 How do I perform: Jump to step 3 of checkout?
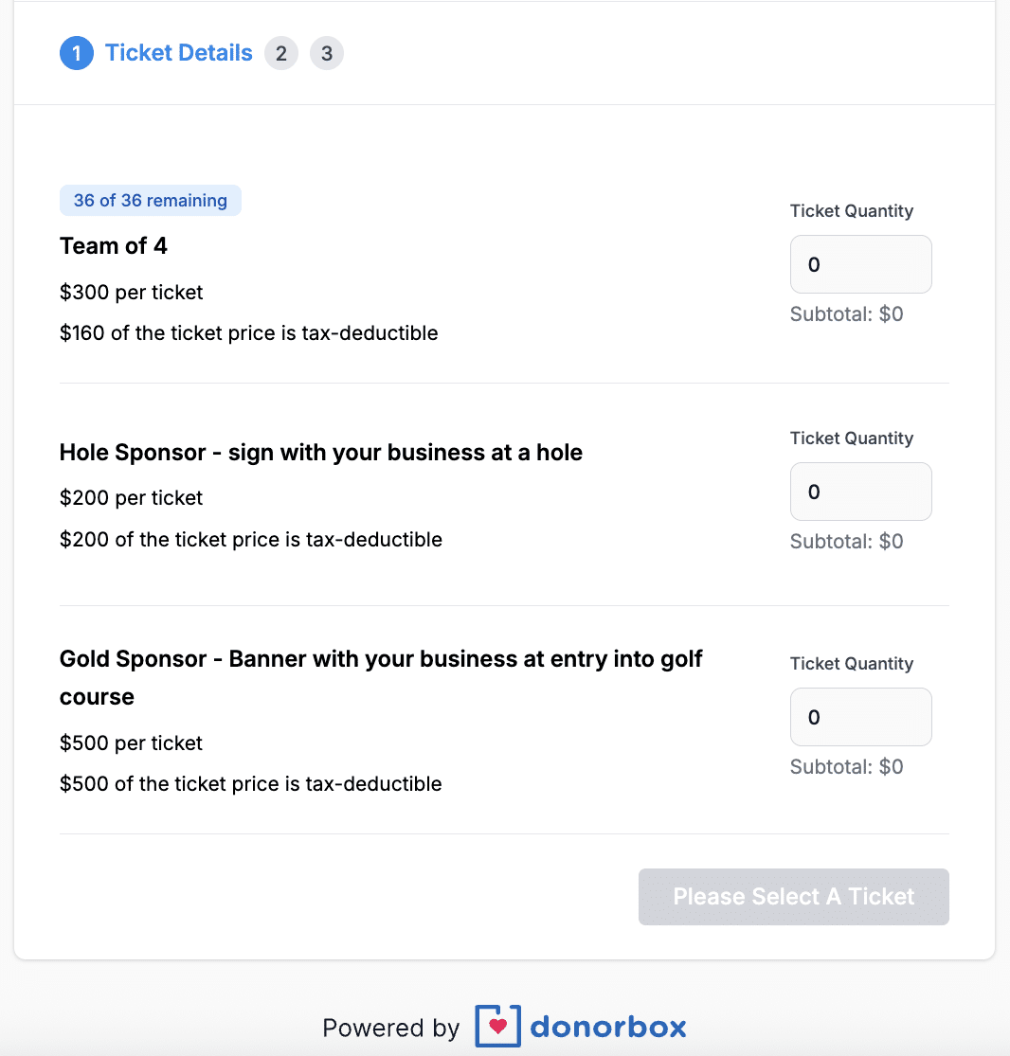(327, 53)
